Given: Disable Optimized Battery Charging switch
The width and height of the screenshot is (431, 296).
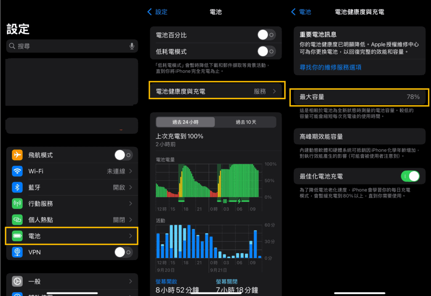Looking at the screenshot, I should click(x=410, y=176).
